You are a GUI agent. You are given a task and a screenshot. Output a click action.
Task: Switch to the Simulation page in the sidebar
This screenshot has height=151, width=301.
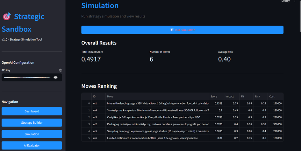(32, 134)
